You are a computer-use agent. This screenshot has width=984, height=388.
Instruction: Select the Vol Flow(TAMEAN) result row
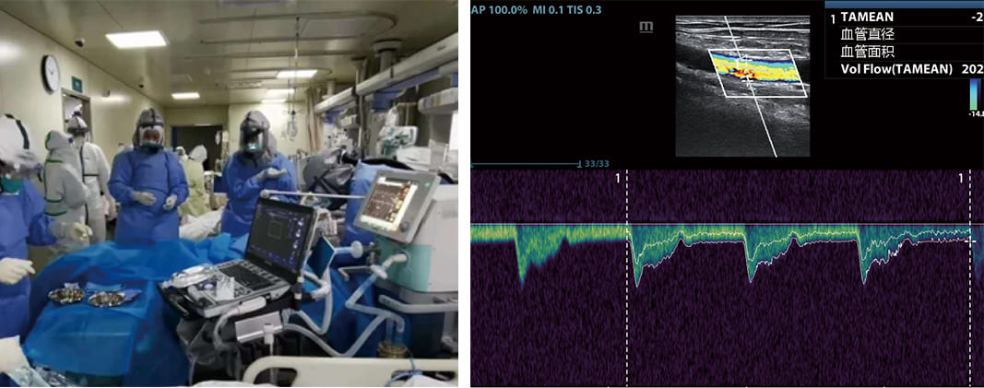tap(906, 69)
